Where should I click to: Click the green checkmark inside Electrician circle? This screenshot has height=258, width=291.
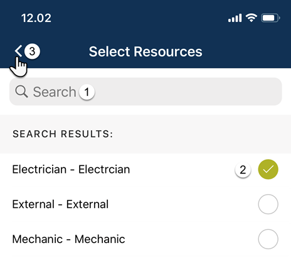pos(268,169)
